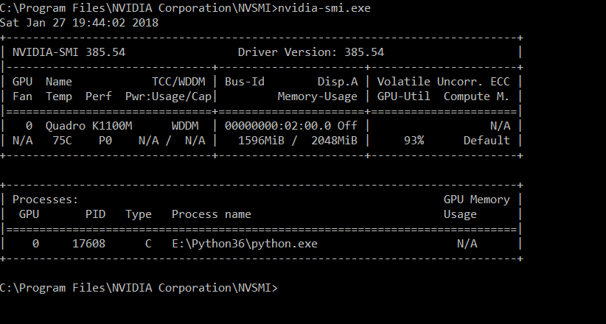This screenshot has width=606, height=324.
Task: Click the 'GPU Memory' column header
Action: pos(477,200)
